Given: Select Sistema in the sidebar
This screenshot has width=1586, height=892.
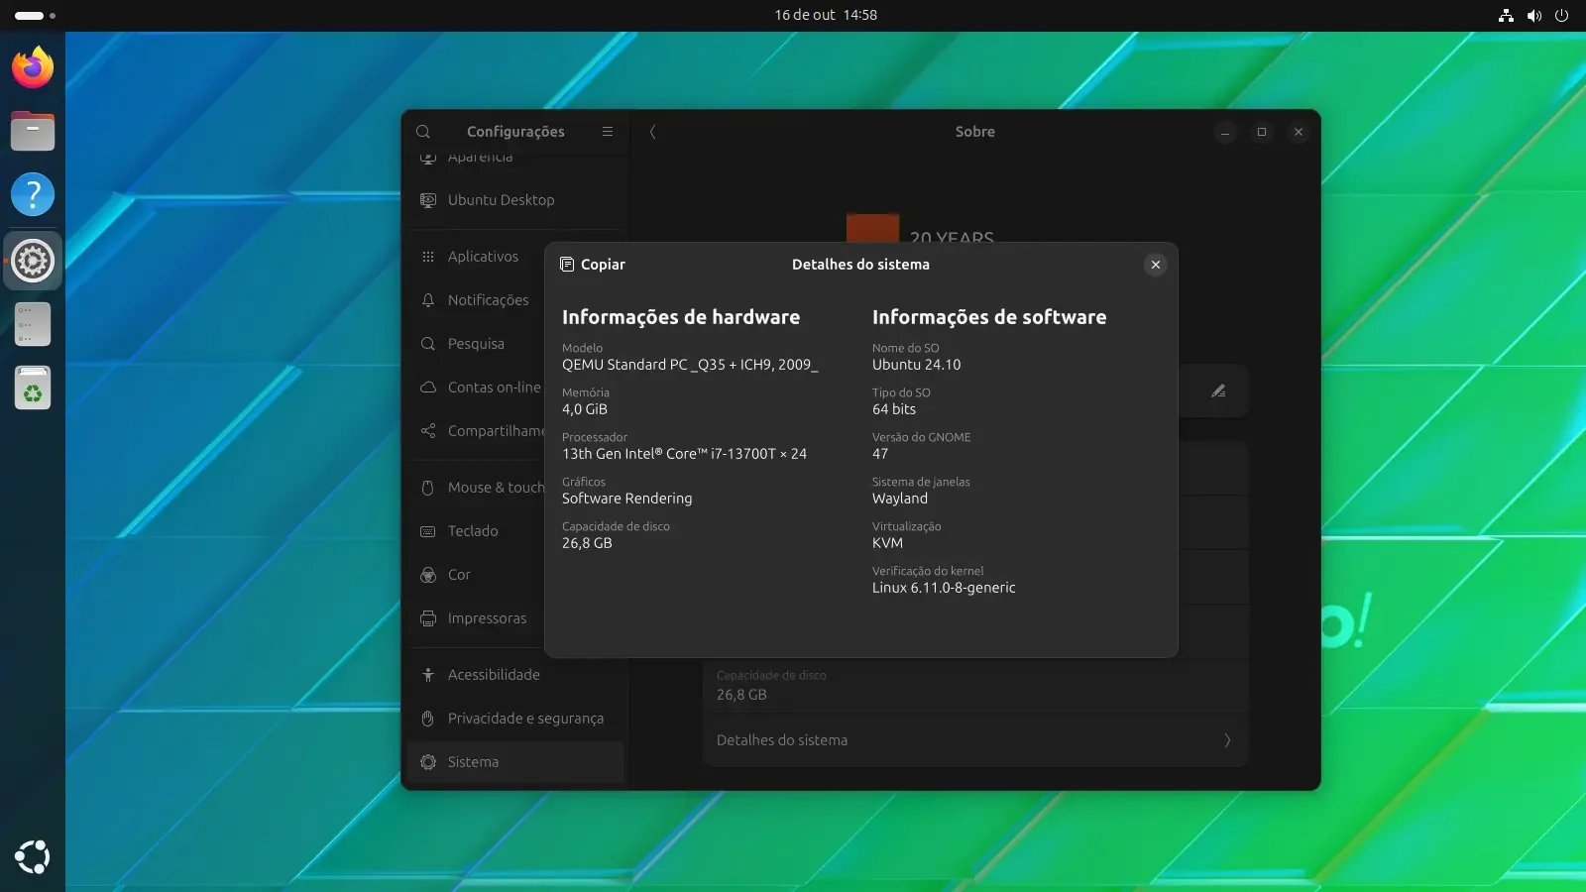Looking at the screenshot, I should (515, 762).
